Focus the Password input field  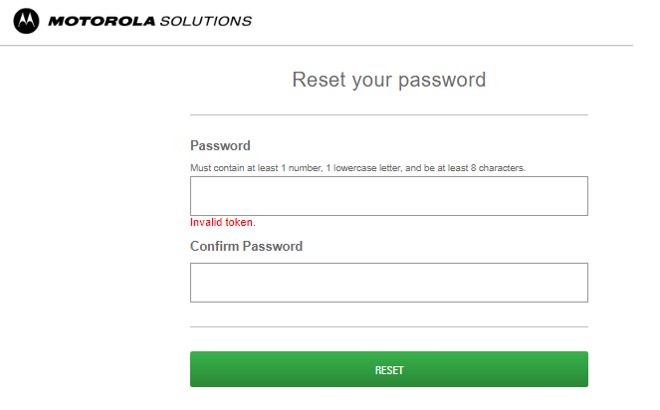pos(389,196)
